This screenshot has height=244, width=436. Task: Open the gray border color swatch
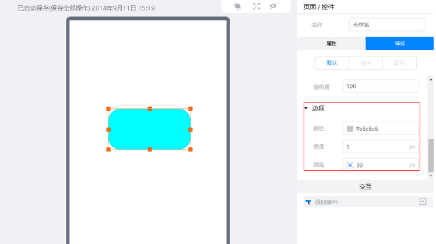pos(350,129)
